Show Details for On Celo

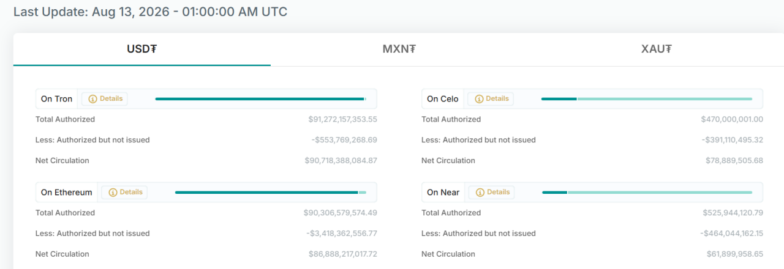pos(491,99)
